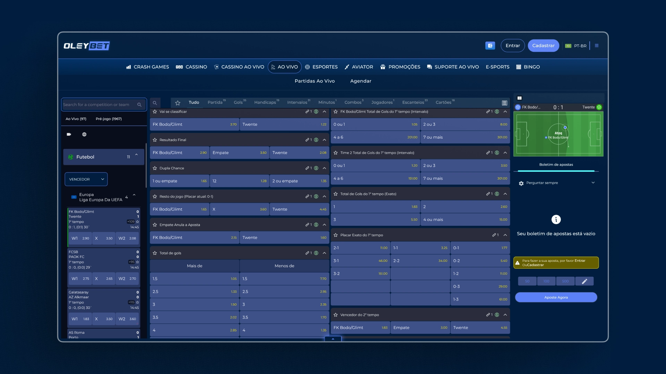
Task: Collapse Liga Europa Da UEFA group
Action: (x=134, y=195)
